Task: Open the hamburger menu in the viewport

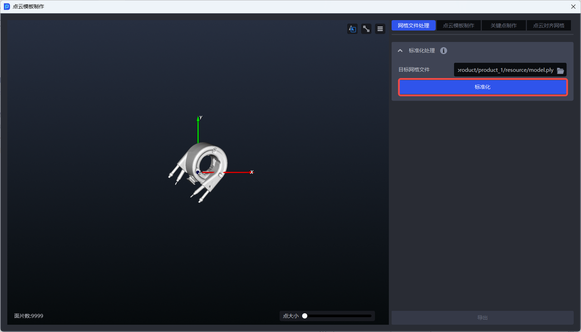Action: point(380,29)
